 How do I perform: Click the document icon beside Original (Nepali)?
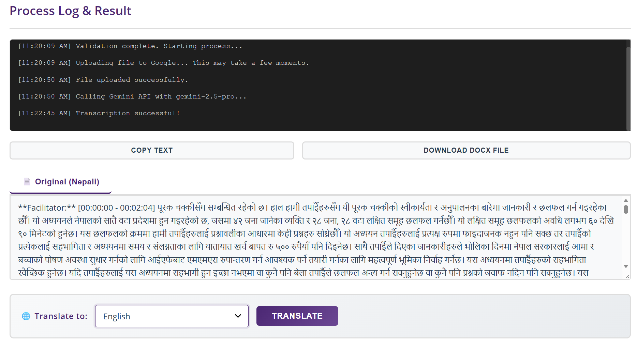coord(27,182)
